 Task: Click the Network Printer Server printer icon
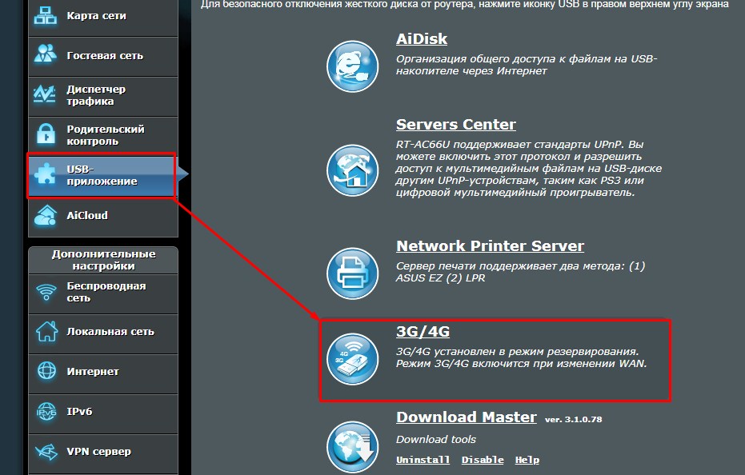coord(353,273)
